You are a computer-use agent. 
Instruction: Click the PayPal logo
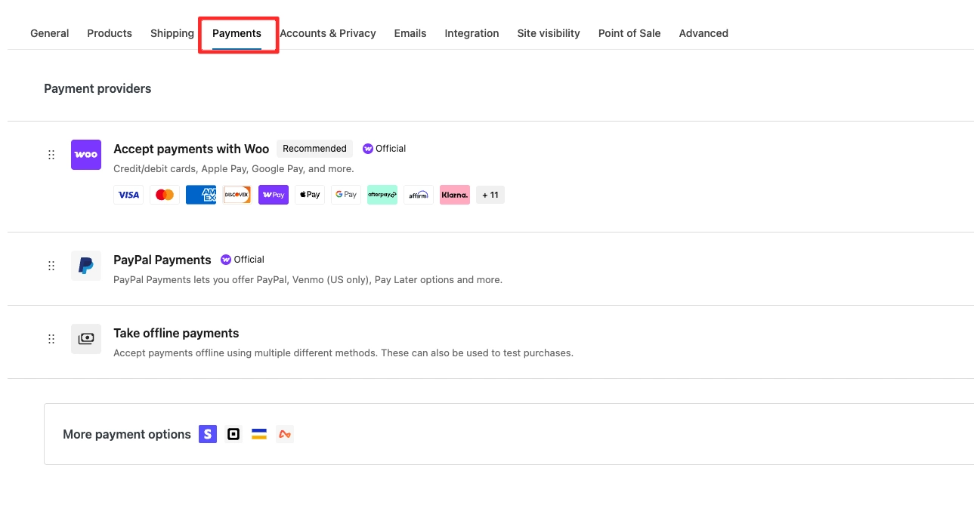coord(85,265)
